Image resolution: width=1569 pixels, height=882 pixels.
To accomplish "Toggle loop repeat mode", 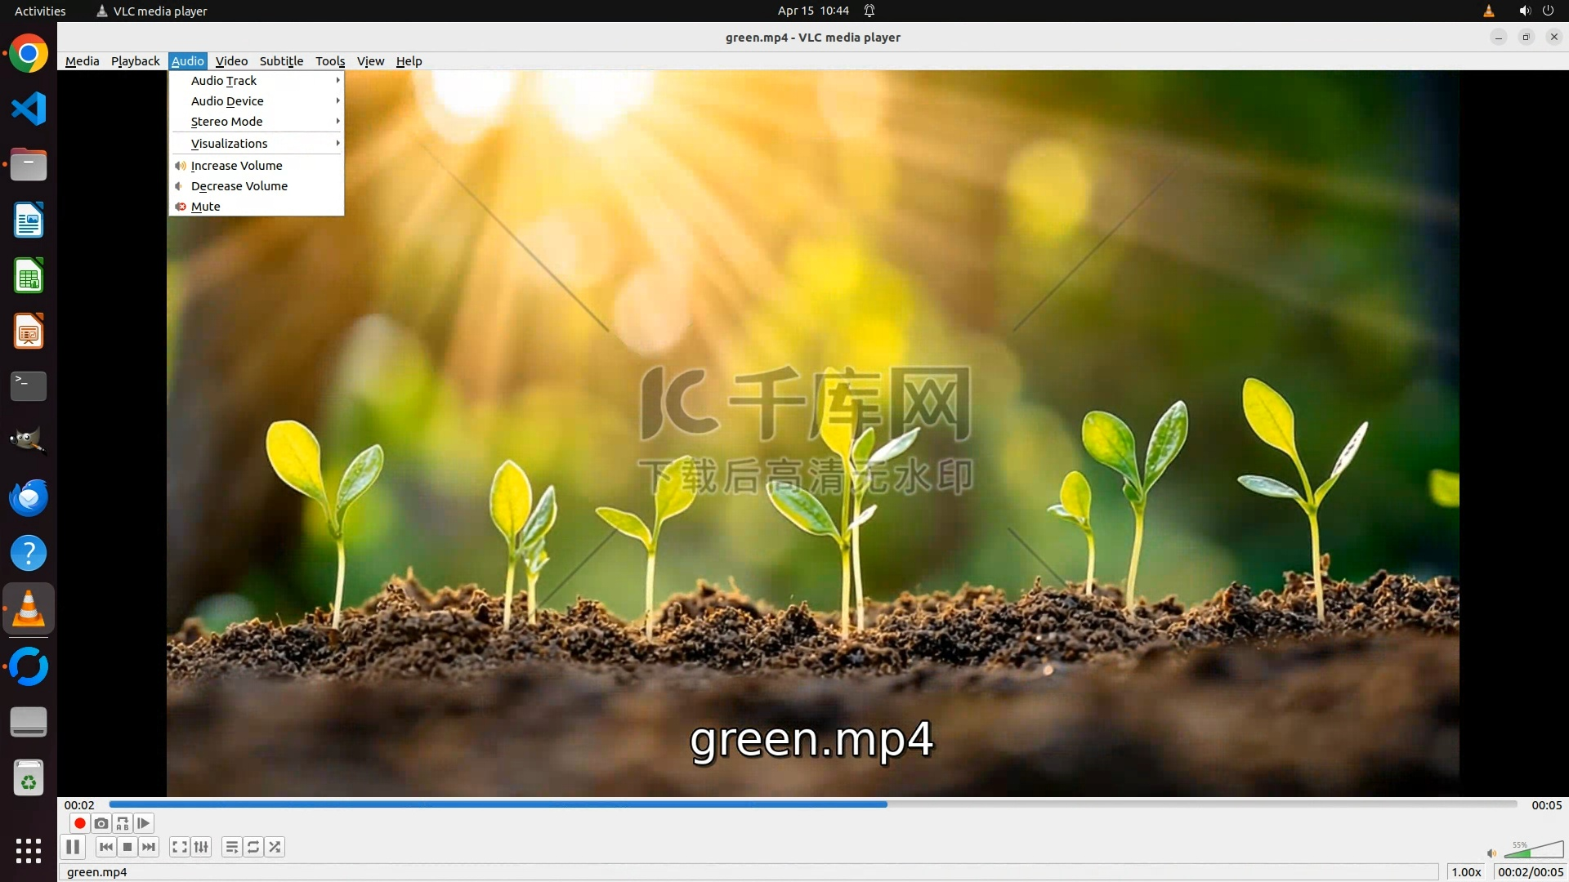I will point(253,847).
